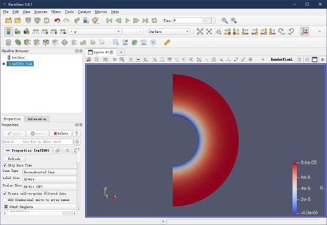The width and height of the screenshot is (327, 225).
Task: Click zoom to box icon
Action: click(x=218, y=32)
